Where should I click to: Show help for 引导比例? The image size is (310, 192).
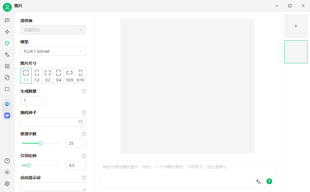(84, 156)
